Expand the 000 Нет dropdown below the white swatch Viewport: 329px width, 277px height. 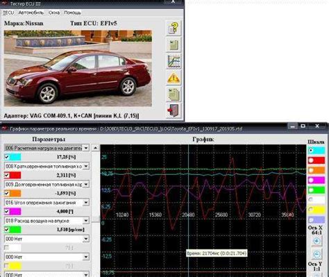click(x=86, y=257)
